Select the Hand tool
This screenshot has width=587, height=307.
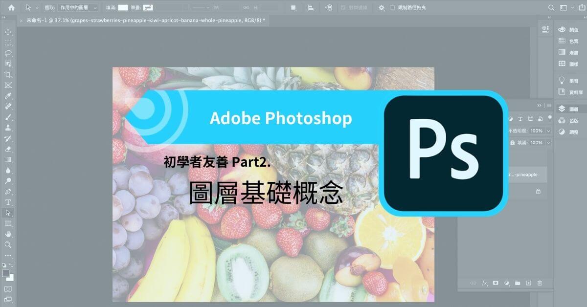[x=8, y=234]
